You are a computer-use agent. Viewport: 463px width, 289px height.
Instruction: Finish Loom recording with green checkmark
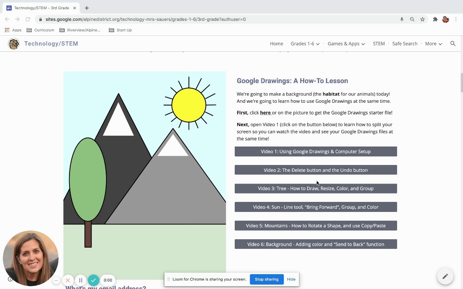pyautogui.click(x=93, y=280)
